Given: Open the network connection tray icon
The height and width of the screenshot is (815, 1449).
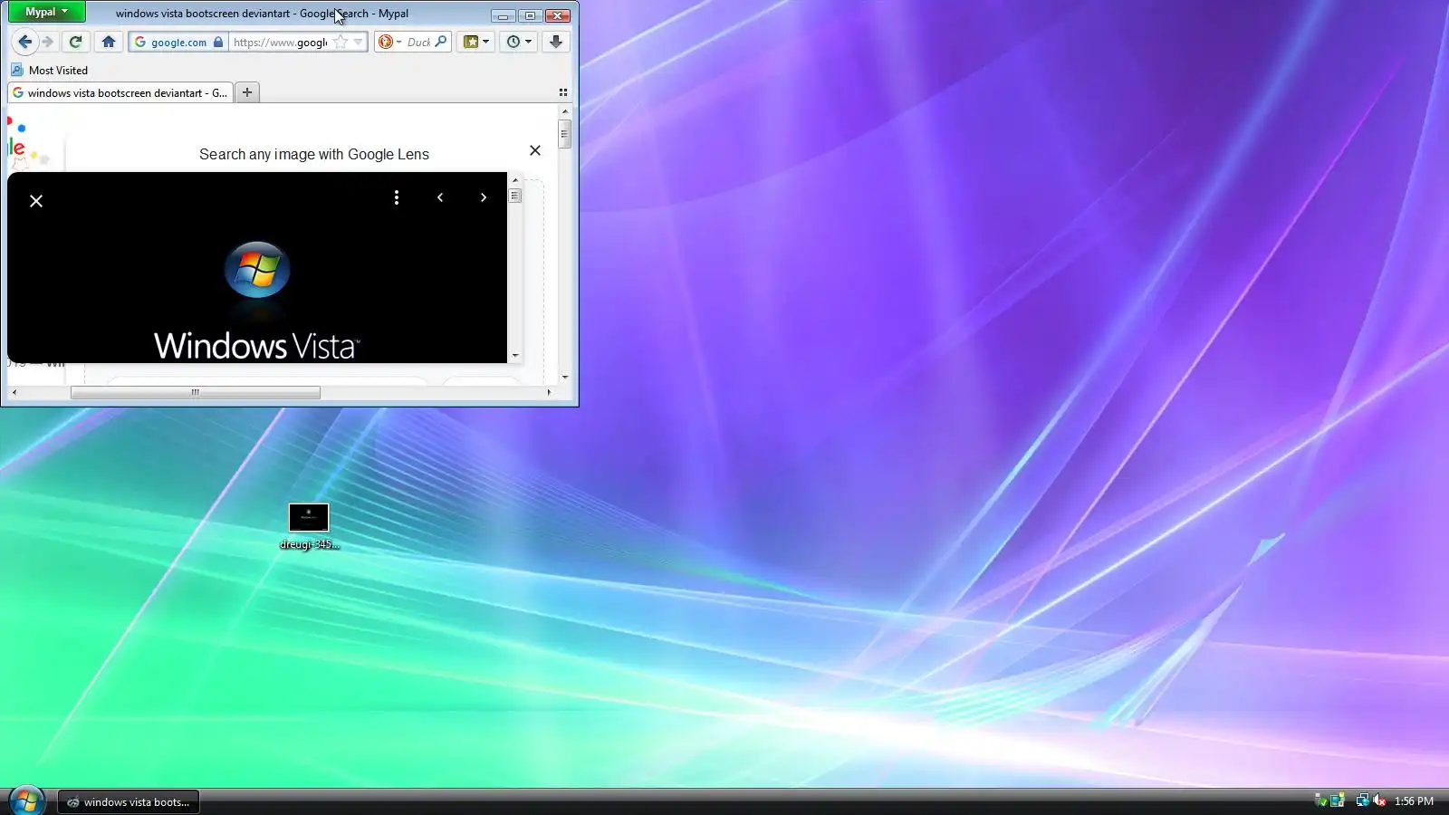Looking at the screenshot, I should coord(1362,801).
